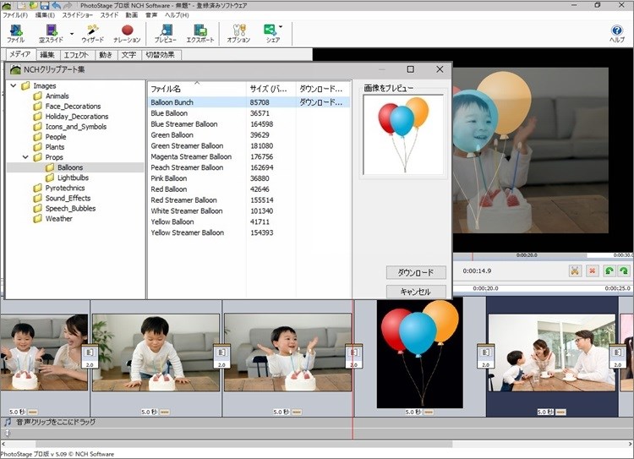Viewport: 634px width, 459px height.
Task: Switch to the エフェクト tab
Action: point(76,55)
